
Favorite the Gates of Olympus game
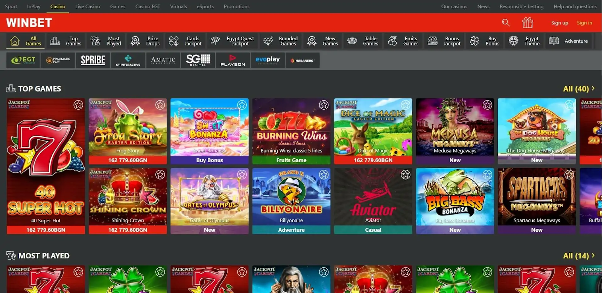(242, 175)
